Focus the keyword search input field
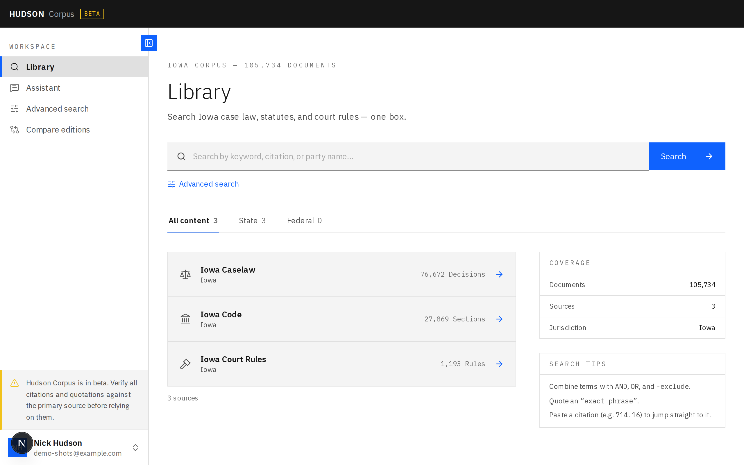The height and width of the screenshot is (465, 744). point(408,156)
